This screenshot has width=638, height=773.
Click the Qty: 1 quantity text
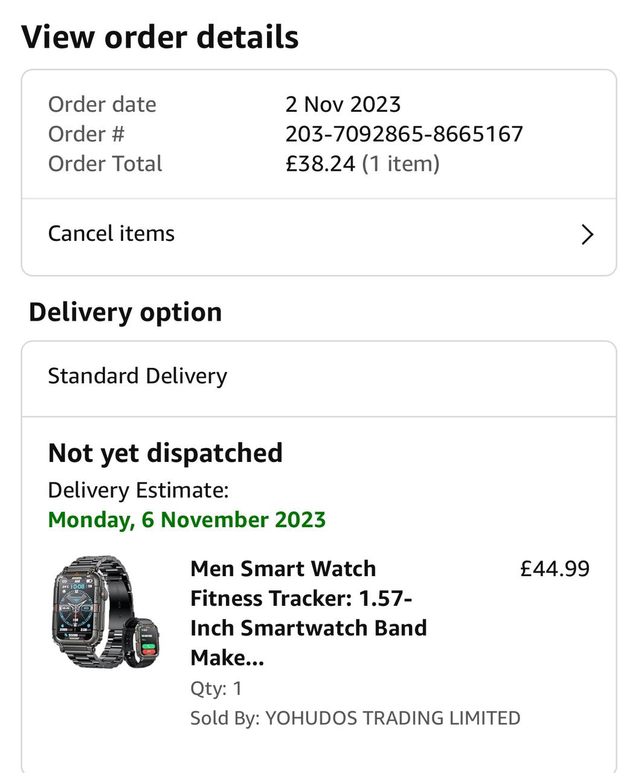click(x=216, y=688)
